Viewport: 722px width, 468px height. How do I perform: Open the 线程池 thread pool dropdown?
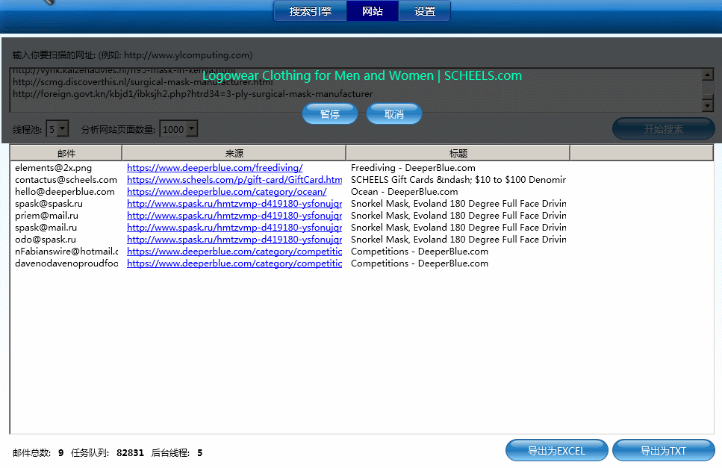(63, 129)
